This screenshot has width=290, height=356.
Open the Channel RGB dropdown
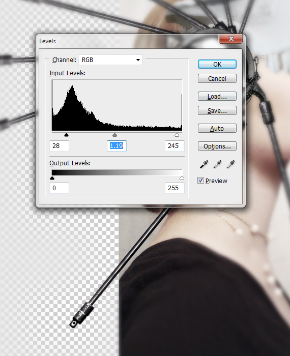pos(110,60)
